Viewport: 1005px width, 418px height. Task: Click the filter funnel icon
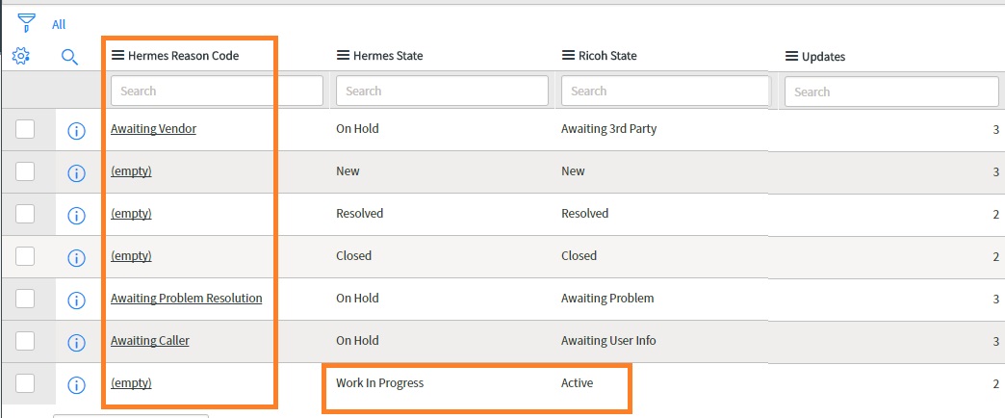[x=26, y=23]
